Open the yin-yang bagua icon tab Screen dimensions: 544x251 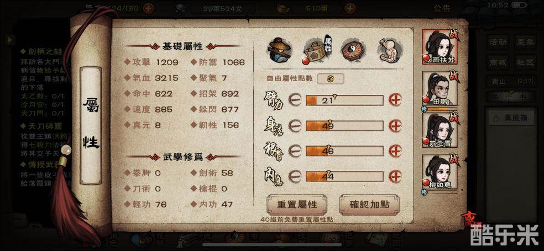pos(353,51)
